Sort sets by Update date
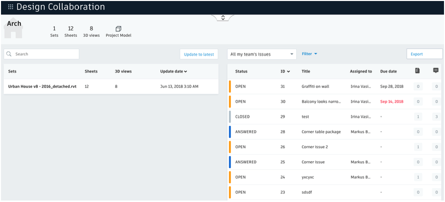This screenshot has width=445, height=202. 174,71
